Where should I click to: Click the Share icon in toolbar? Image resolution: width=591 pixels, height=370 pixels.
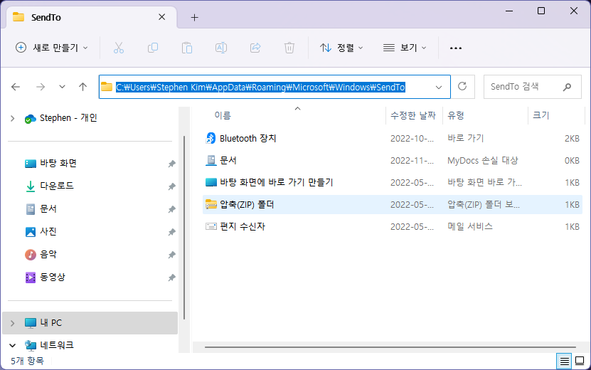[x=255, y=48]
